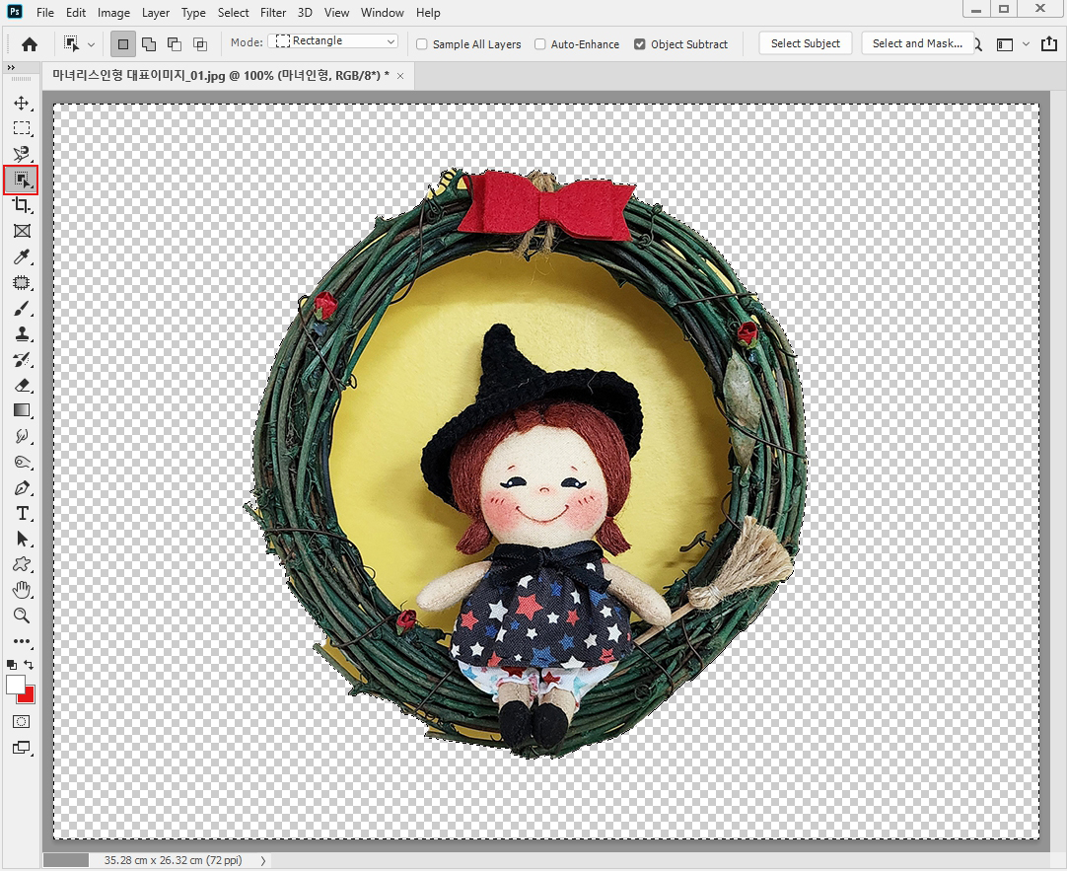Enable Sample All Layers checkbox
This screenshot has width=1067, height=871.
coord(422,44)
